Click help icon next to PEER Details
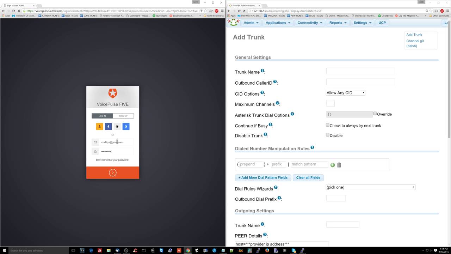This screenshot has height=254, width=451. 265,235
